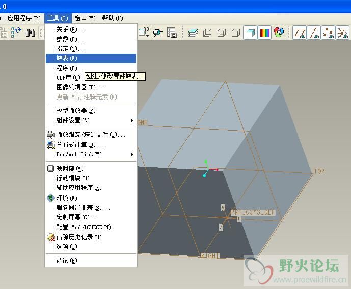
Task: Open the 帮助(H) menu
Action: click(113, 18)
